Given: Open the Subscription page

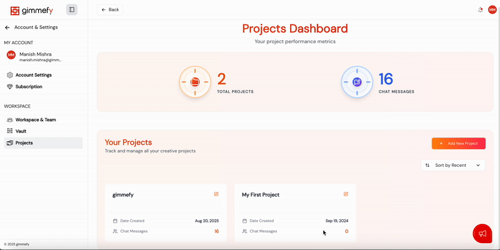Looking at the screenshot, I should (x=29, y=87).
